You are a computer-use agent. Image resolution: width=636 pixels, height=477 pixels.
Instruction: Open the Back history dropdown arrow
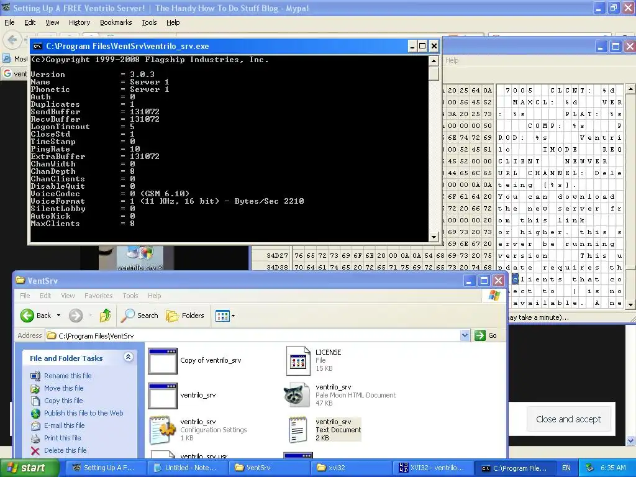pyautogui.click(x=58, y=316)
